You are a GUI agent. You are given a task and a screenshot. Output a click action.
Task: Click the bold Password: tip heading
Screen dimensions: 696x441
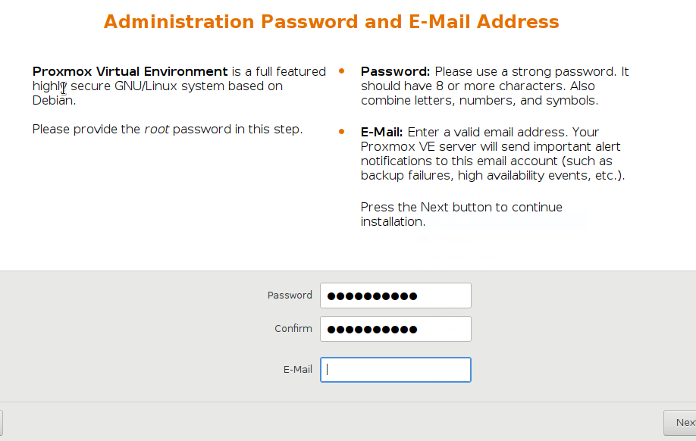point(396,71)
